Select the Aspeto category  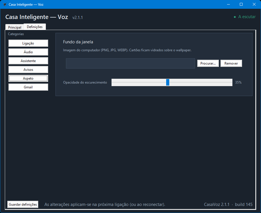pyautogui.click(x=28, y=78)
